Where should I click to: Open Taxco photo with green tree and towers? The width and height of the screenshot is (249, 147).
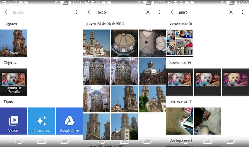click(152, 99)
